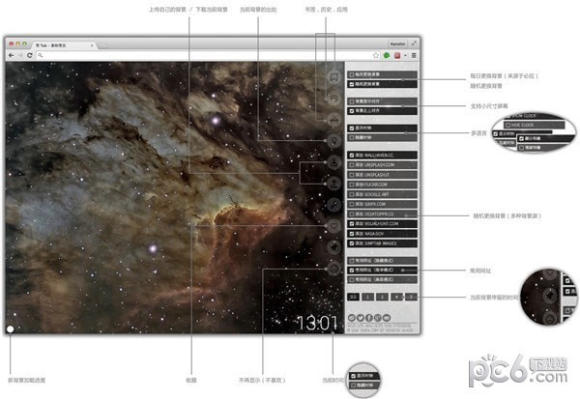This screenshot has width=580, height=399.
Task: Enable the UNSPLASH.COM source checkbox
Action: click(352, 165)
